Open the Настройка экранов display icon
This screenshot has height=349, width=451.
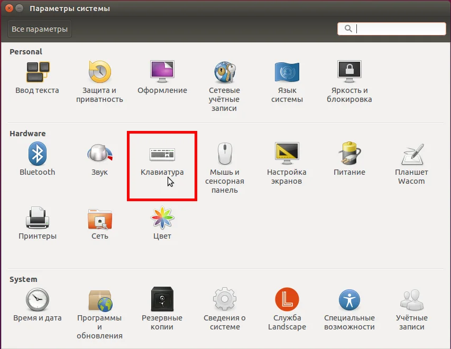(287, 153)
